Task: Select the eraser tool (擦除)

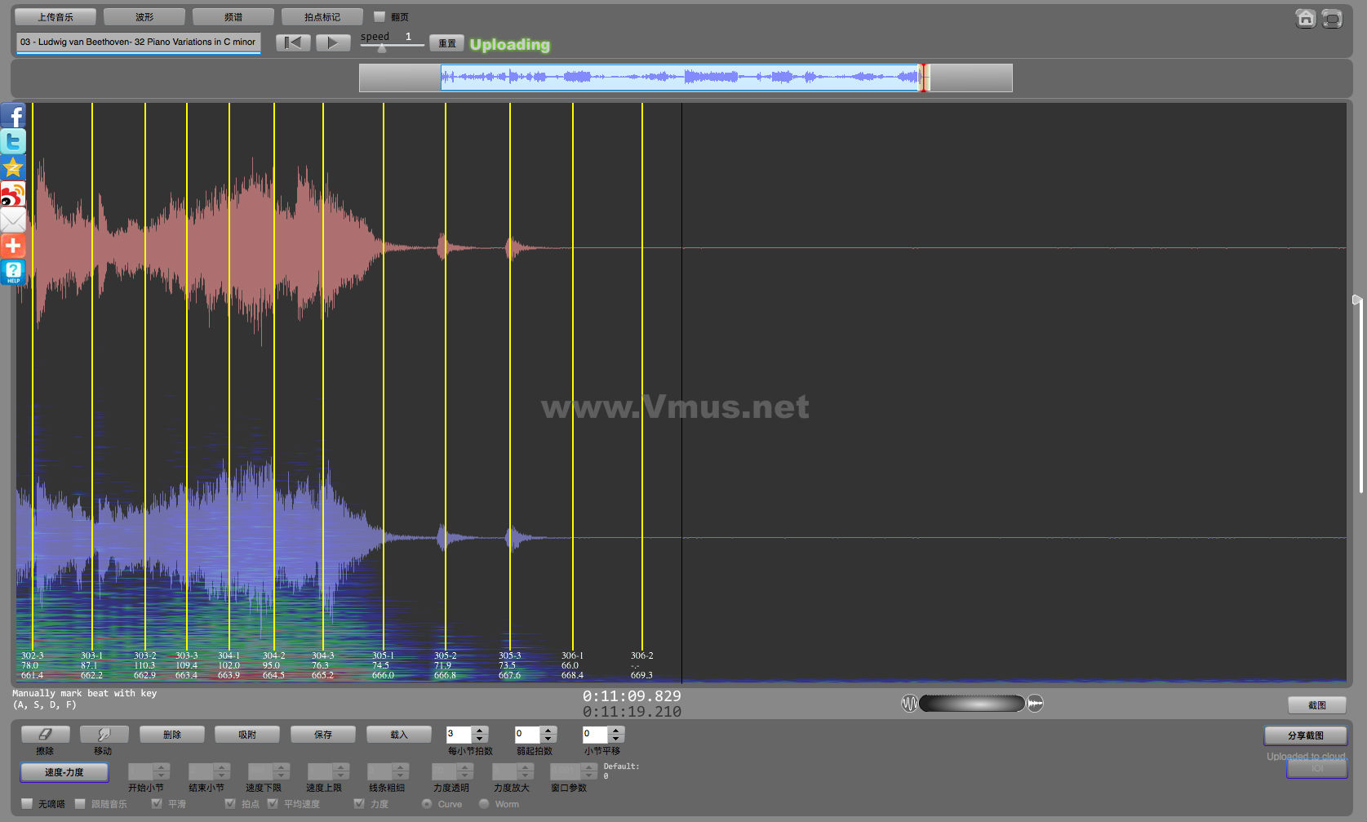Action: click(x=45, y=735)
